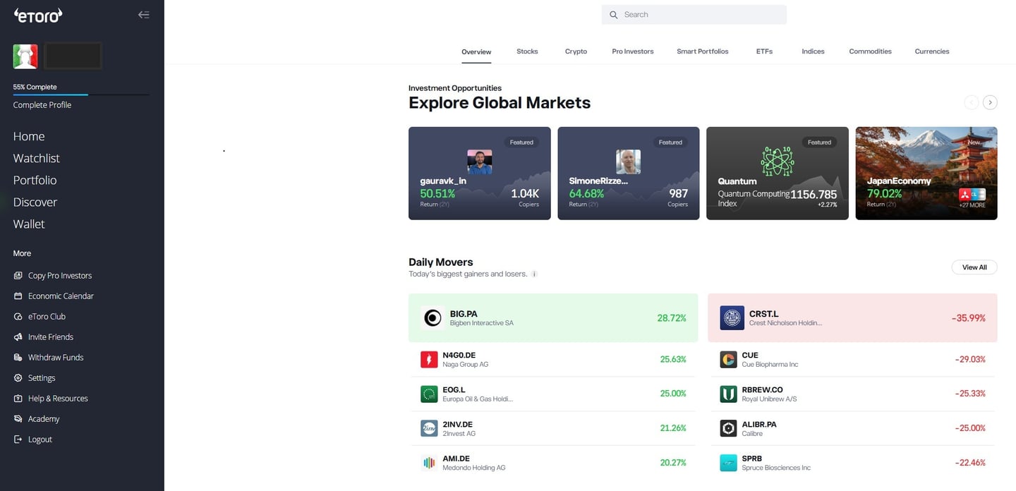Open the JapanEconomy portfolio card
The image size is (1016, 491).
(926, 174)
